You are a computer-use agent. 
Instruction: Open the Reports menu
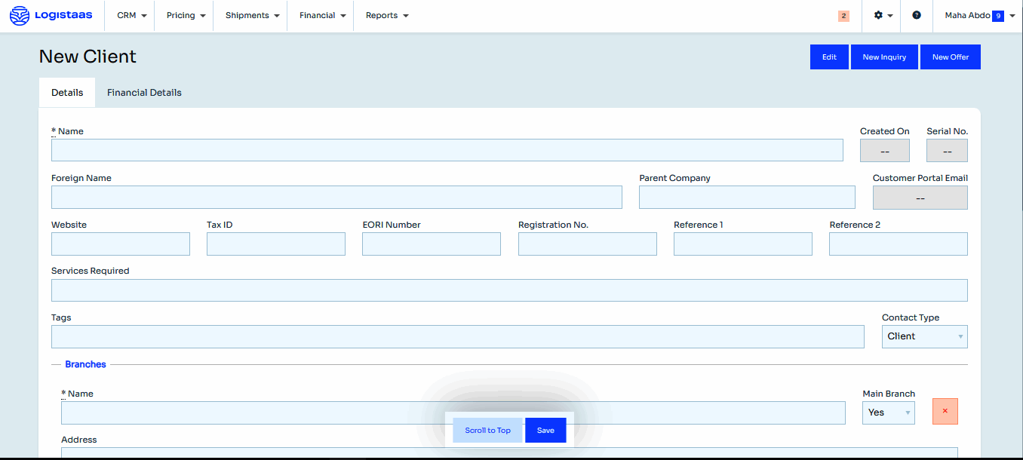pyautogui.click(x=386, y=15)
